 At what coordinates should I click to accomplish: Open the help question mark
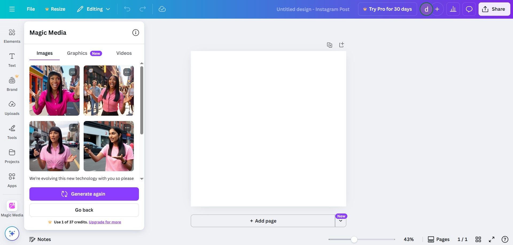pyautogui.click(x=505, y=239)
